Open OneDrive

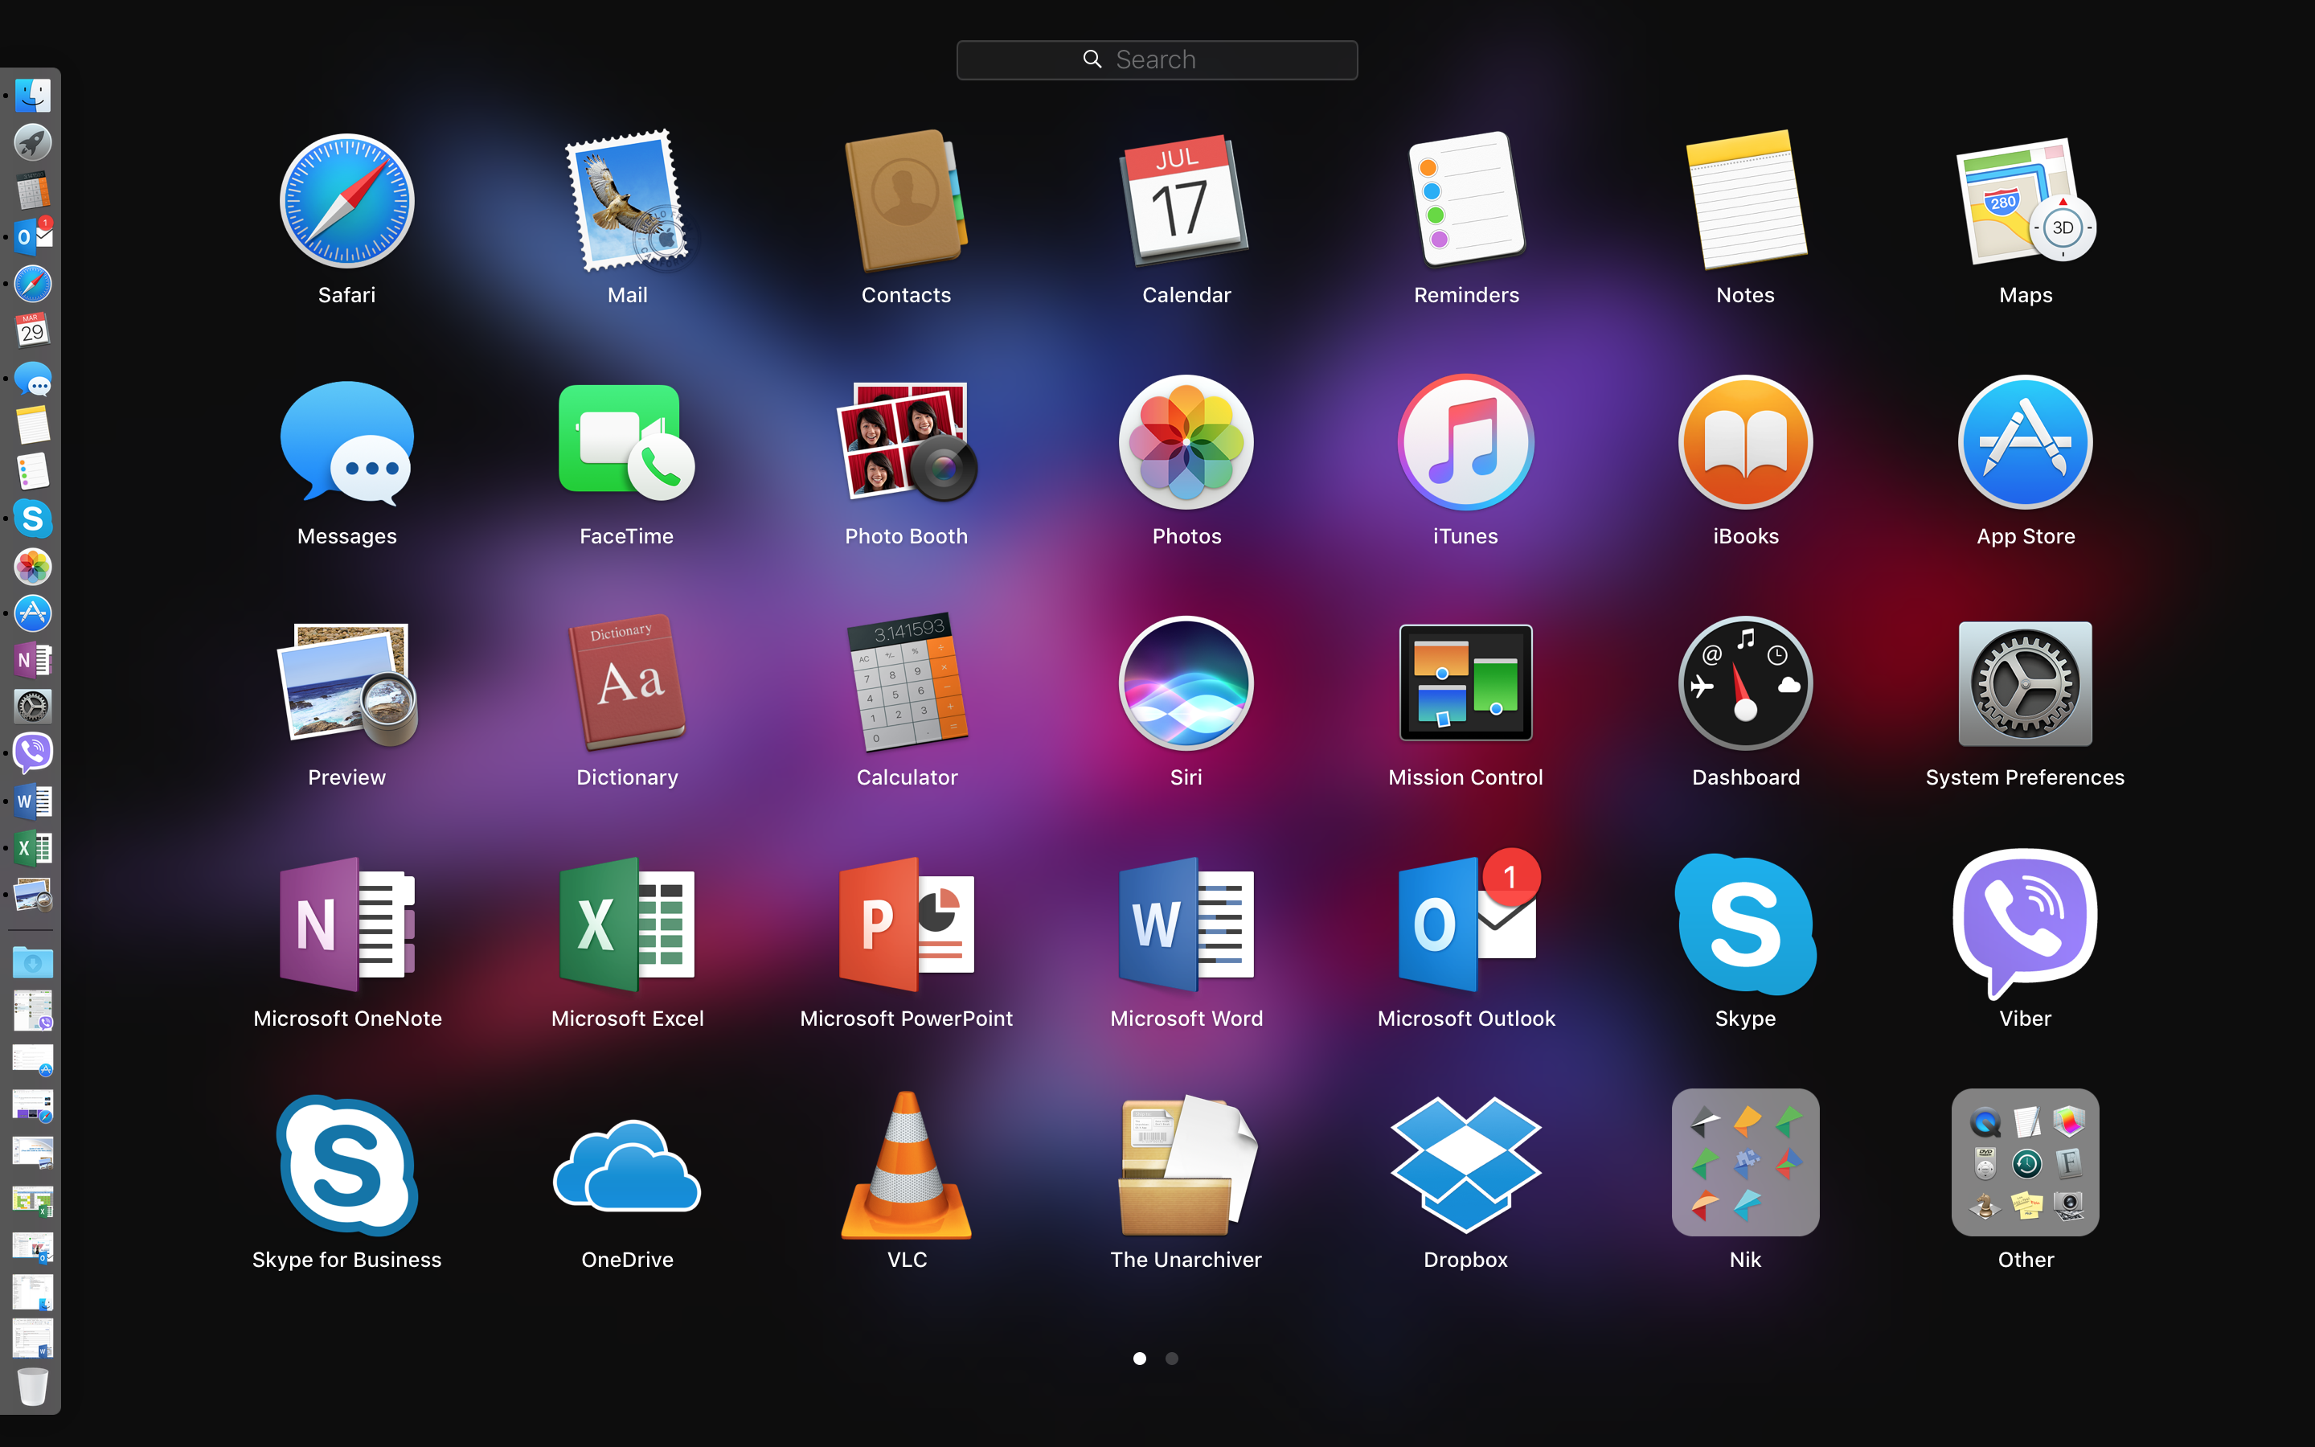(627, 1166)
